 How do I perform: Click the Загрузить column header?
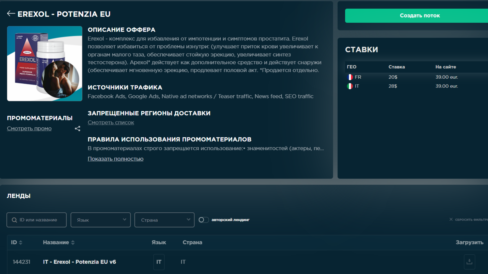click(470, 243)
